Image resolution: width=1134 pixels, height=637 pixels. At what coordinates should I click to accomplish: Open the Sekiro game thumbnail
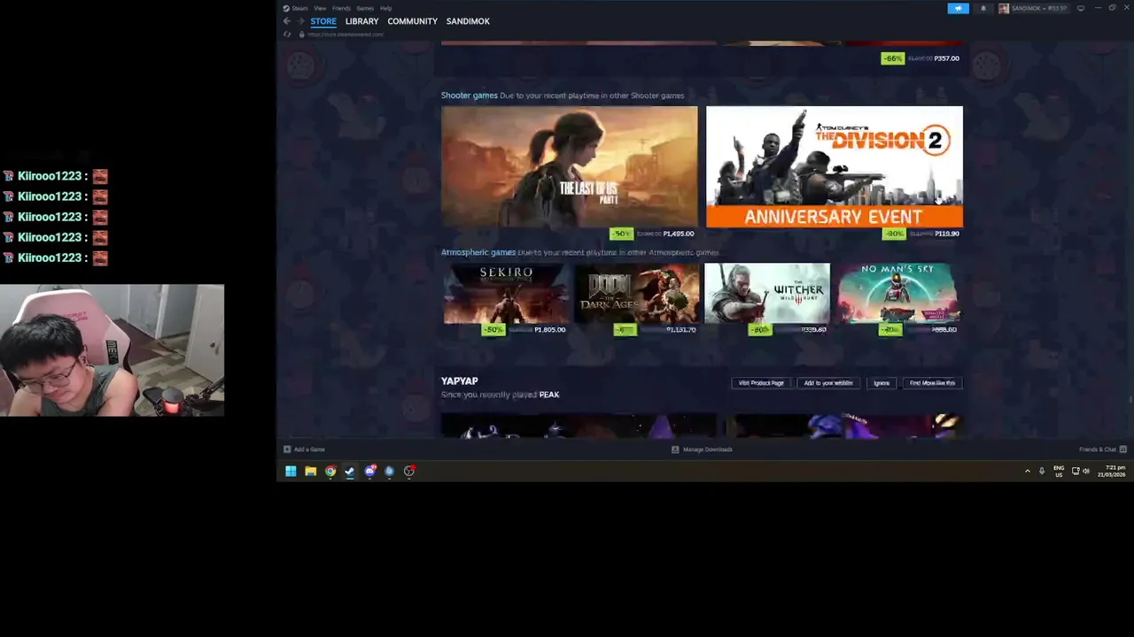pyautogui.click(x=506, y=294)
